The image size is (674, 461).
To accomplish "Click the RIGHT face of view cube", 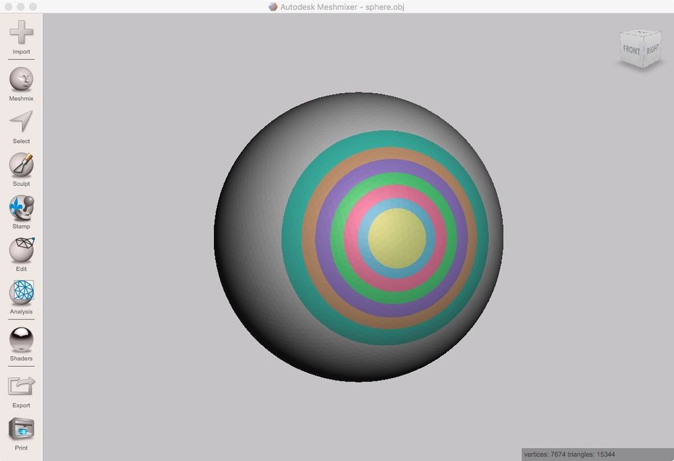I will tap(652, 49).
